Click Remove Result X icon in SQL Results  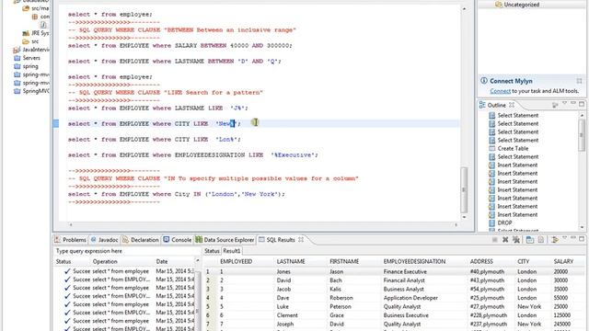click(505, 240)
